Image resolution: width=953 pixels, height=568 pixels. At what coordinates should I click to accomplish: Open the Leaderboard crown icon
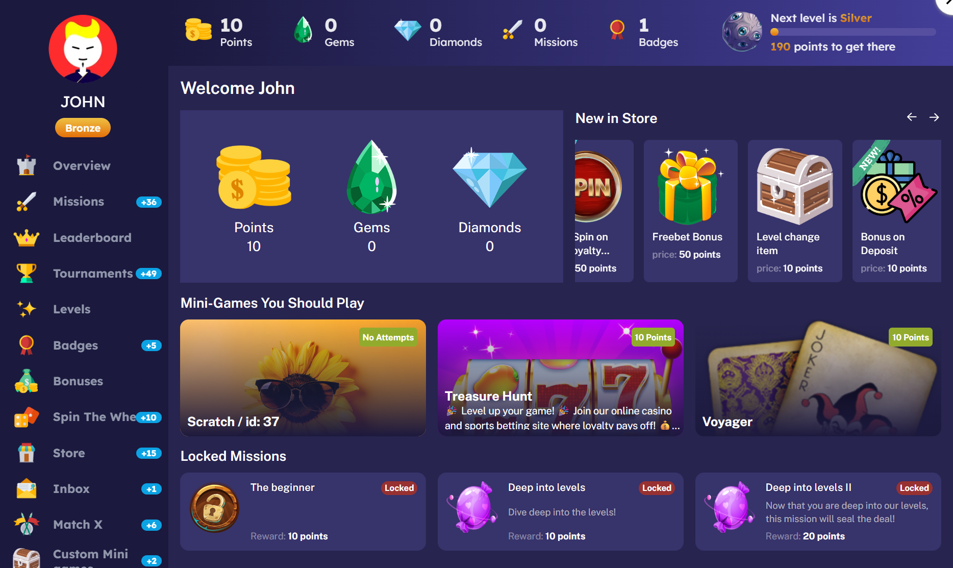pyautogui.click(x=27, y=238)
